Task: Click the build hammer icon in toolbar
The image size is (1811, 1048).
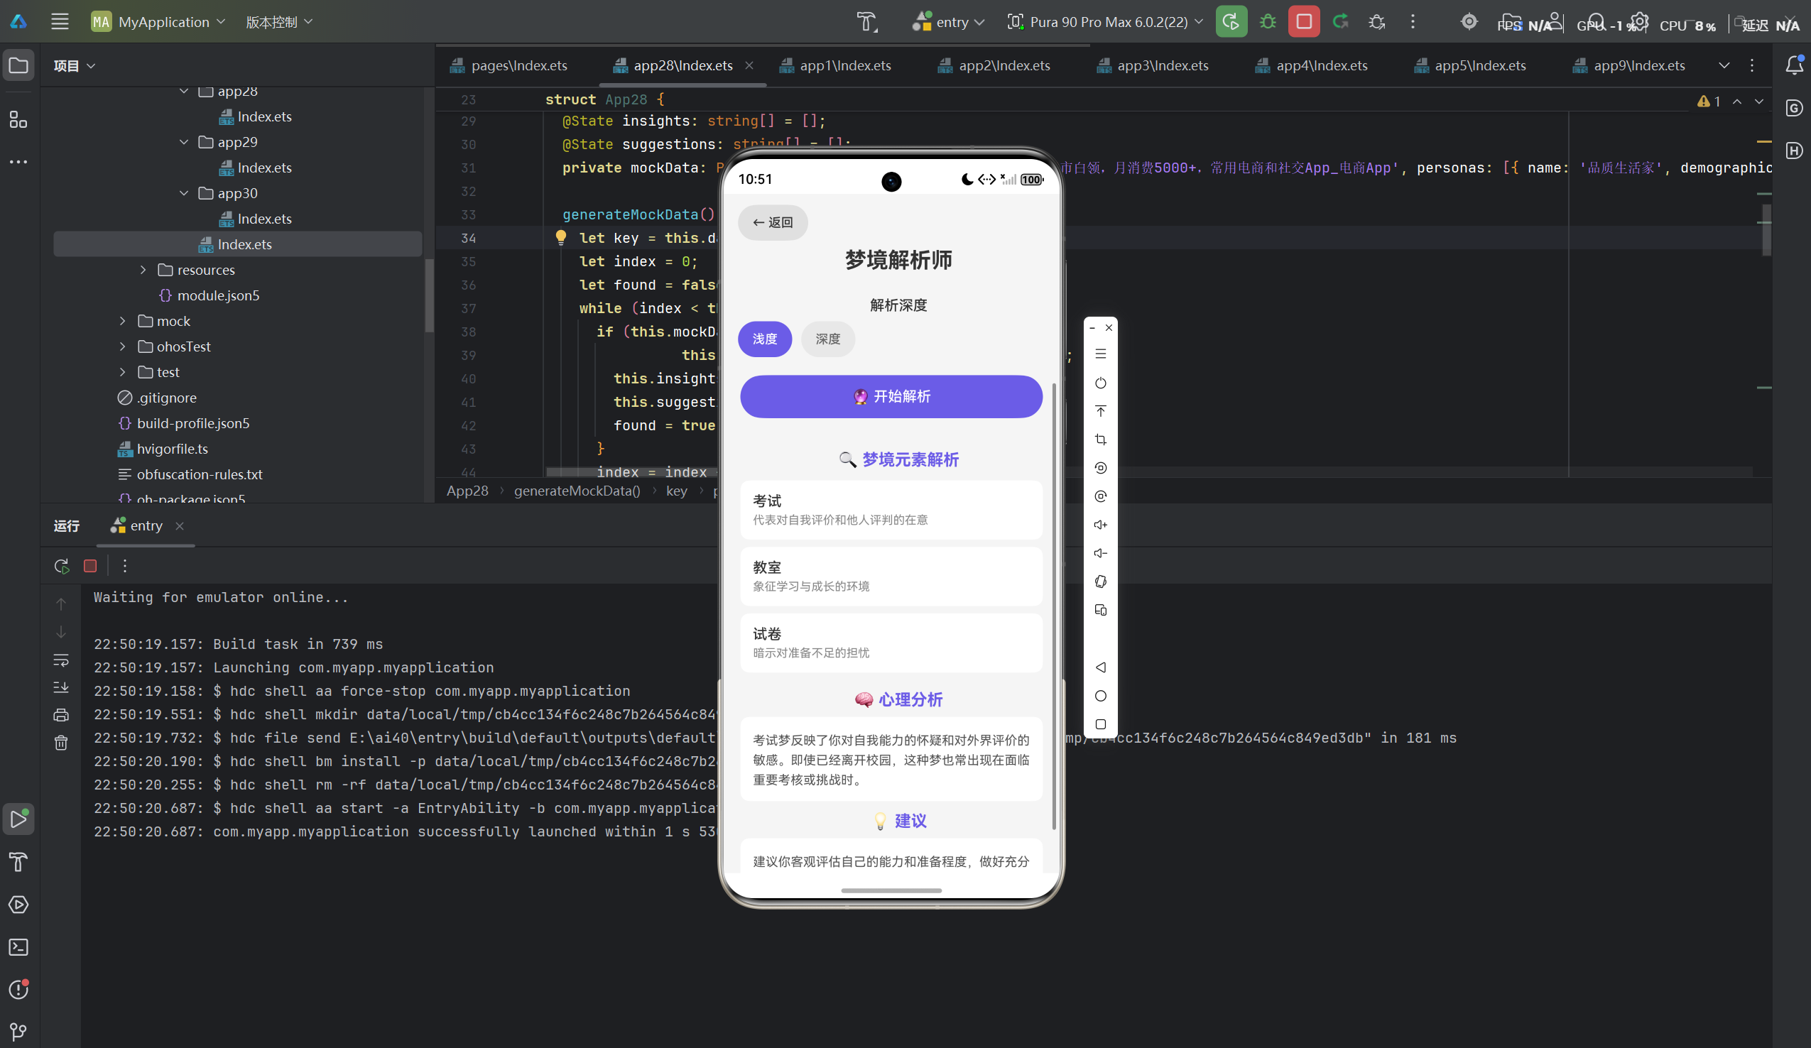Action: click(867, 21)
